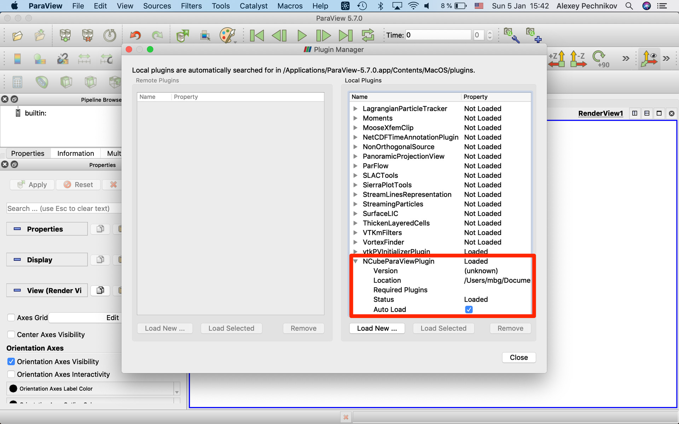679x424 pixels.
Task: Disable Orientation Axes Visibility checkbox
Action: coord(11,361)
